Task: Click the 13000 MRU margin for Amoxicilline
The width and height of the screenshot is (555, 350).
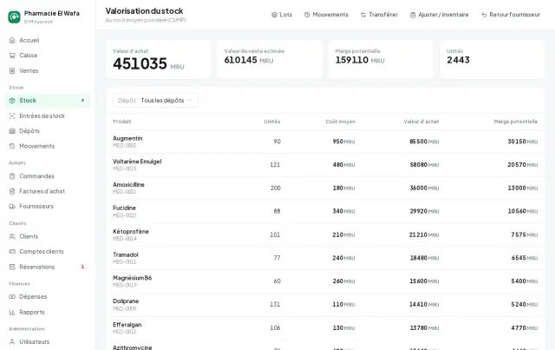Action: tap(522, 188)
